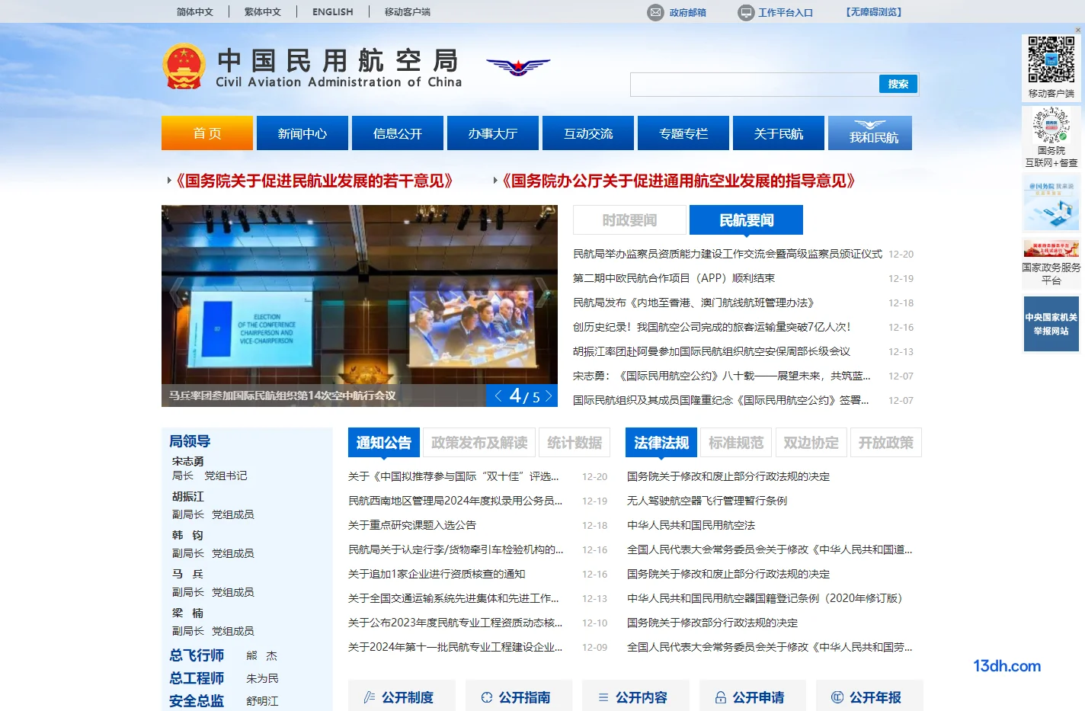1085x711 pixels.
Task: Click the 公开制度 pen icon
Action: point(370,697)
